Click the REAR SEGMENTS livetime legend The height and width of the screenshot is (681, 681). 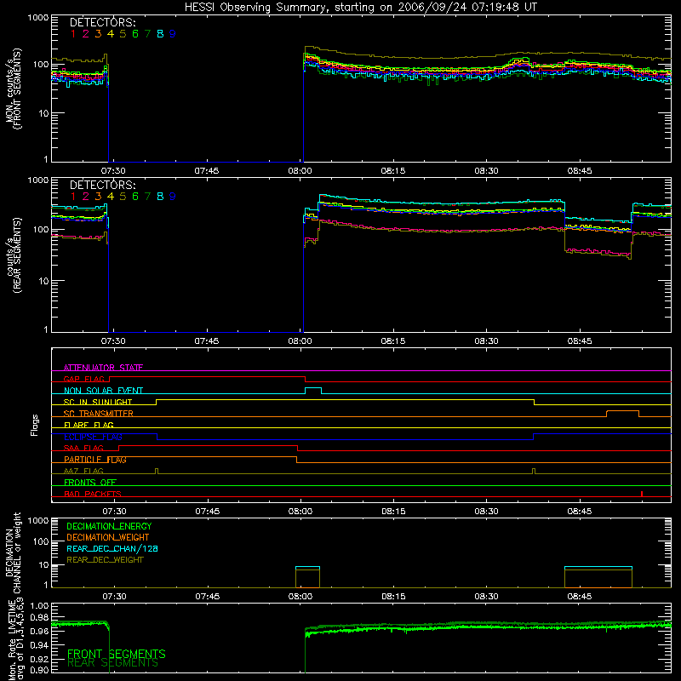click(x=113, y=663)
